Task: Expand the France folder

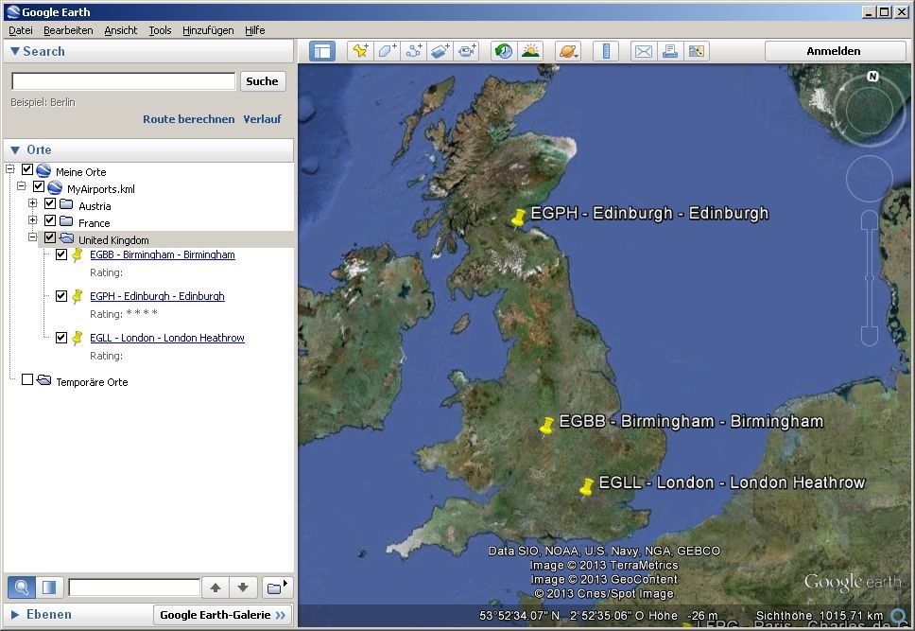Action: coord(33,220)
